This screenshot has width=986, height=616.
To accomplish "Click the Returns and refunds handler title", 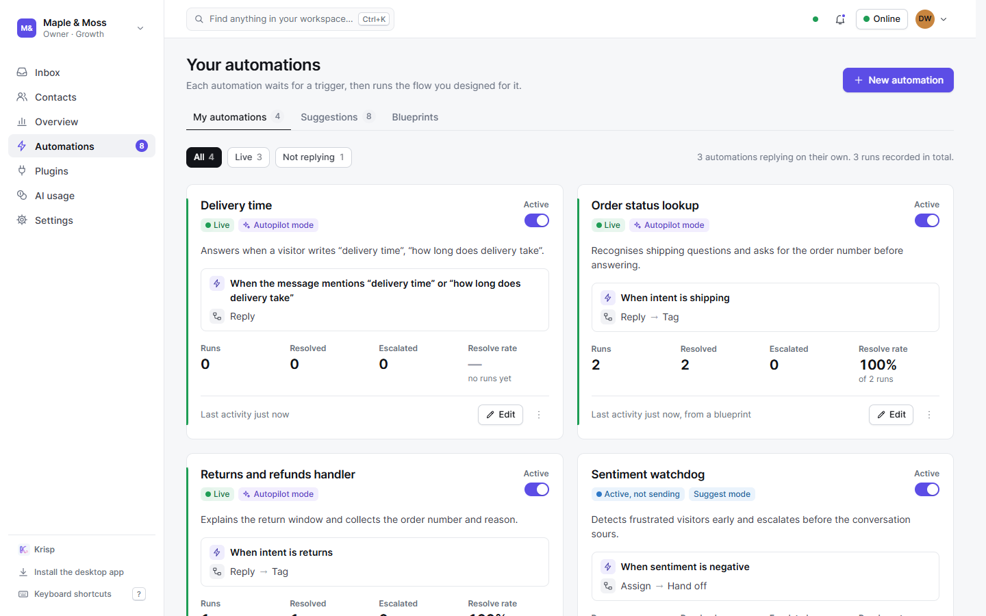I will click(278, 474).
